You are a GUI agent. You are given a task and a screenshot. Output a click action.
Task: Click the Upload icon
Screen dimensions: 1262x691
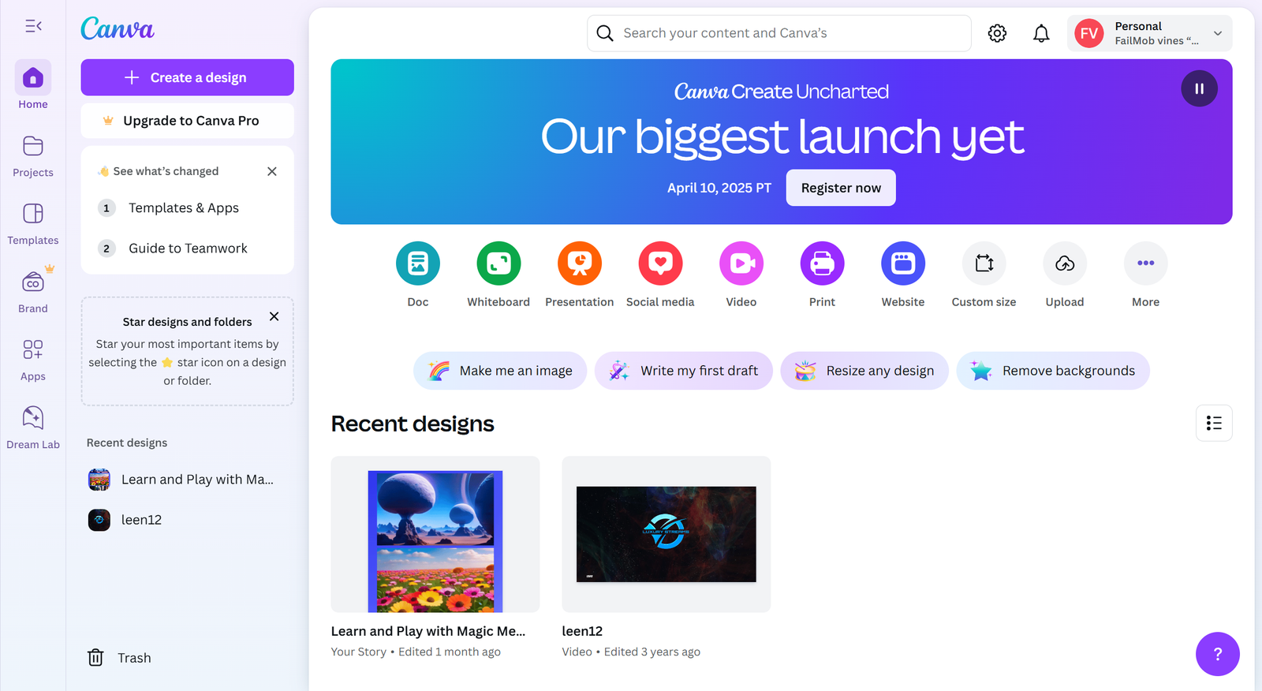tap(1065, 263)
